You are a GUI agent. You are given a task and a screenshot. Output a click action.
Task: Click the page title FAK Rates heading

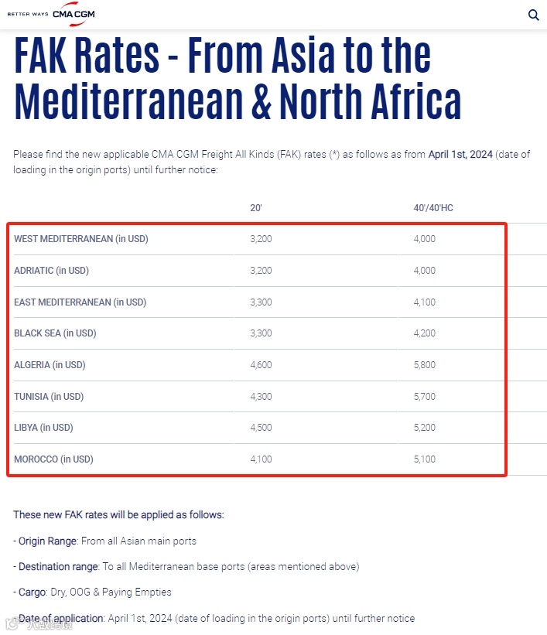click(238, 78)
